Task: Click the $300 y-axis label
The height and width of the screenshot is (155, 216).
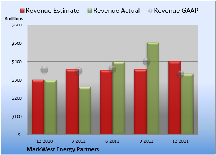Action: (17, 80)
